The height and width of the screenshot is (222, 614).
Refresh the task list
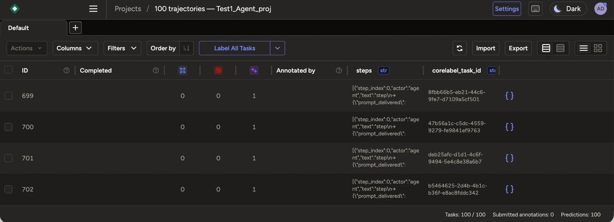[460, 48]
